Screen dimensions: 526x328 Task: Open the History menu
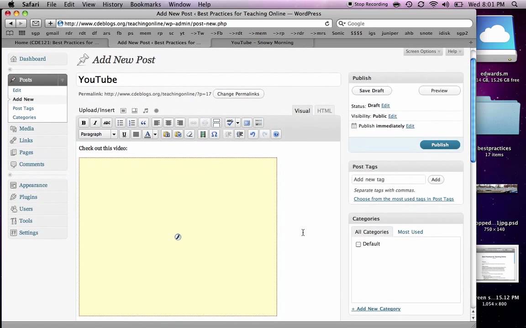[x=112, y=5]
